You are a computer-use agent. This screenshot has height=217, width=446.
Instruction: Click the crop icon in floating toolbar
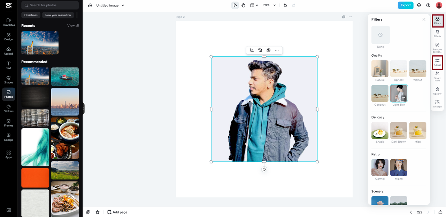click(x=252, y=50)
